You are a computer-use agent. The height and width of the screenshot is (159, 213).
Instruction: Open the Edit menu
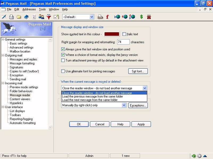(x=17, y=9)
